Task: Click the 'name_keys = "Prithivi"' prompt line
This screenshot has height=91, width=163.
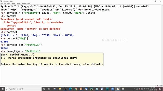Action: (x=20, y=51)
